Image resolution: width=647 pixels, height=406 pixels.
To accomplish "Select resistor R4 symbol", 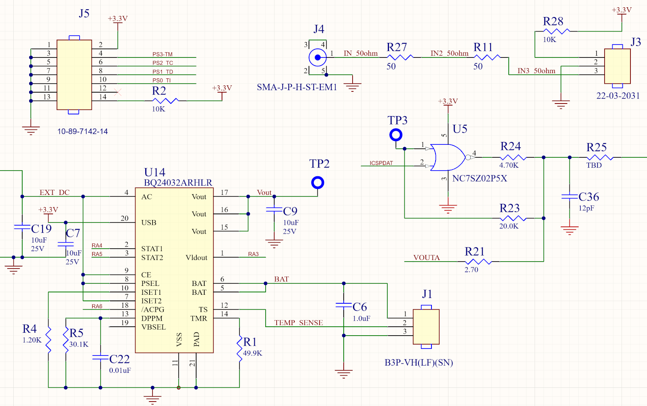I will 49,340.
